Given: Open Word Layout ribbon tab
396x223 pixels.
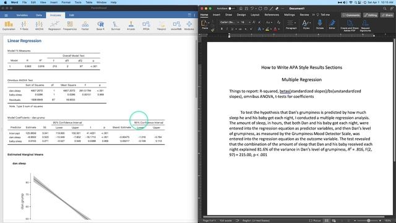Looking at the screenshot, I should coord(255,15).
